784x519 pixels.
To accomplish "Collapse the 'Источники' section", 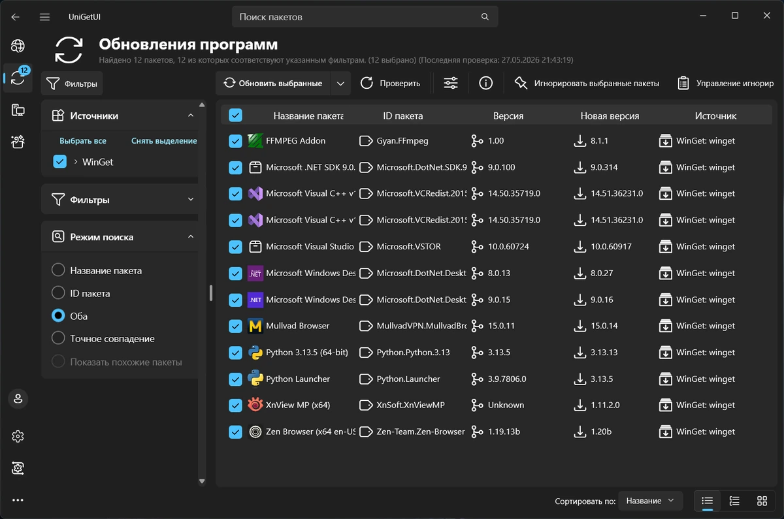I will click(191, 116).
